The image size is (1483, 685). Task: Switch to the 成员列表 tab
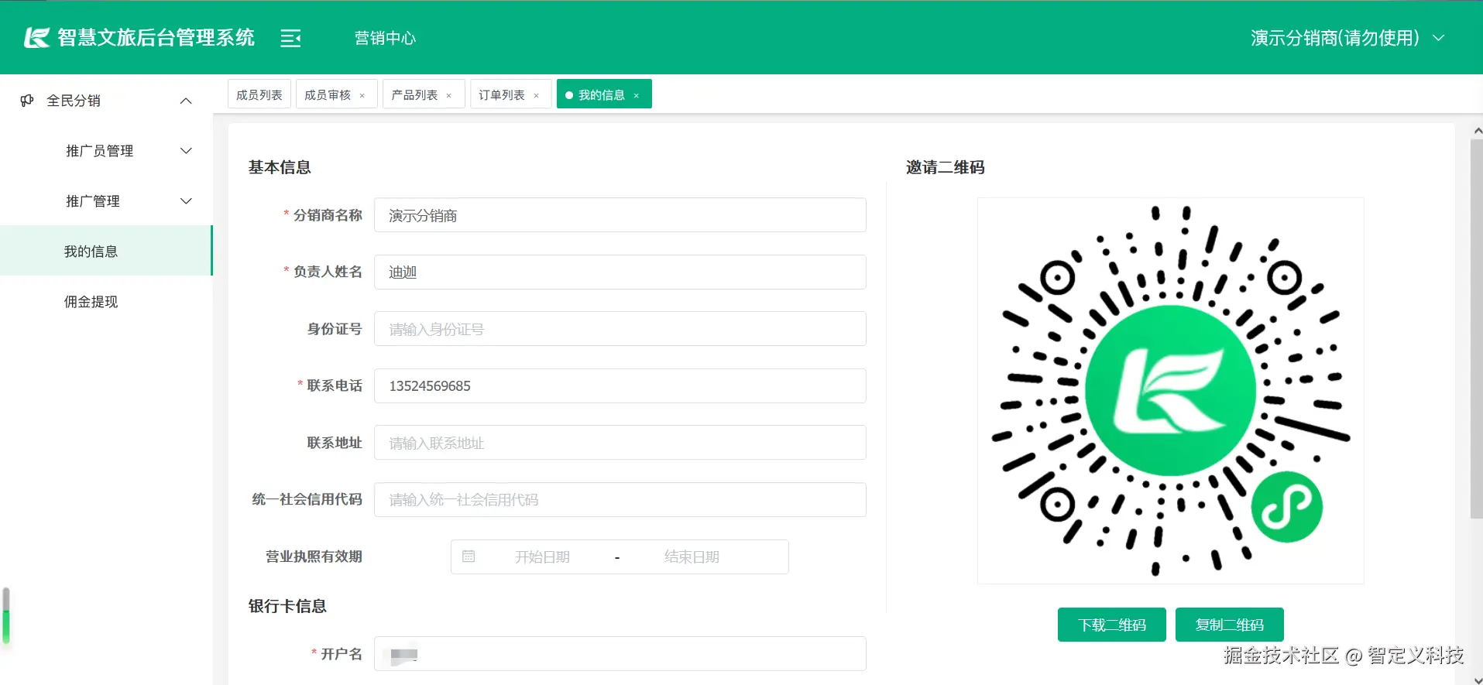(x=259, y=94)
